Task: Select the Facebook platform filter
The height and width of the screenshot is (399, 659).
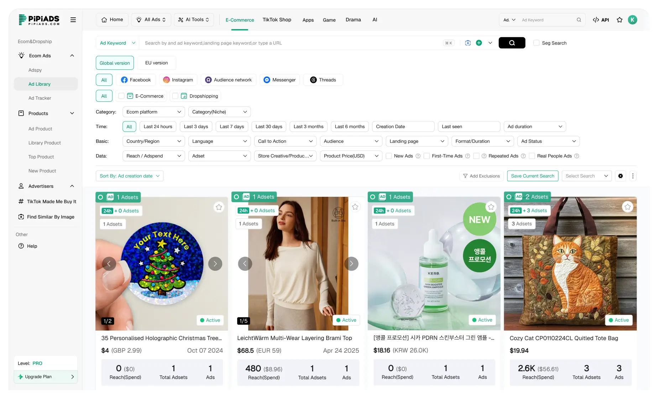Action: (x=136, y=80)
